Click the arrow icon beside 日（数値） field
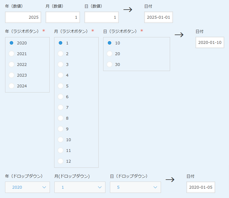The image size is (229, 198). click(128, 10)
